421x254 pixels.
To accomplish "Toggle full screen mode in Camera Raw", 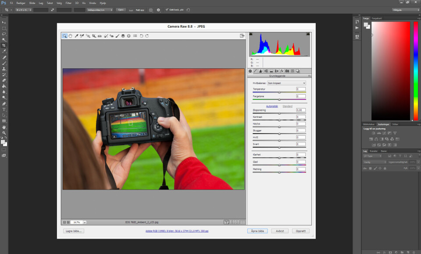I will (242, 35).
